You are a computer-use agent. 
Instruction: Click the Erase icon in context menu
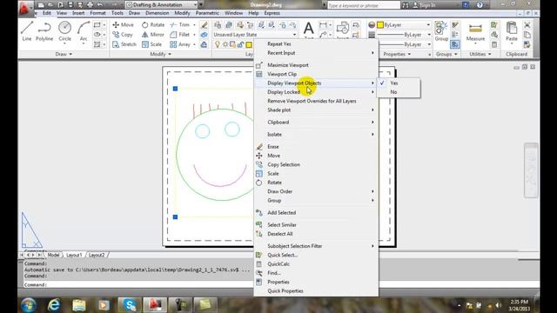(x=259, y=147)
